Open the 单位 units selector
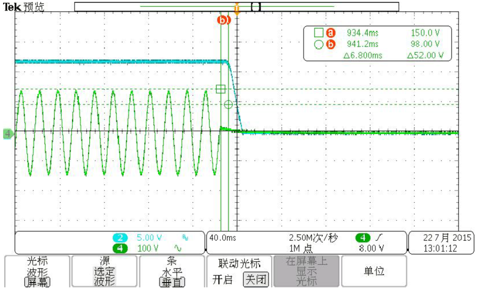The height and width of the screenshot is (292, 477). pyautogui.click(x=374, y=272)
